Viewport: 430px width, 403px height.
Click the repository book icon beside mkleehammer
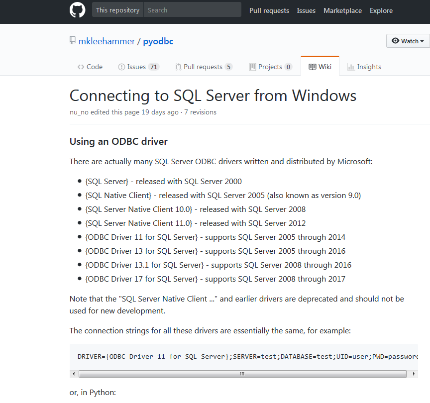click(72, 41)
